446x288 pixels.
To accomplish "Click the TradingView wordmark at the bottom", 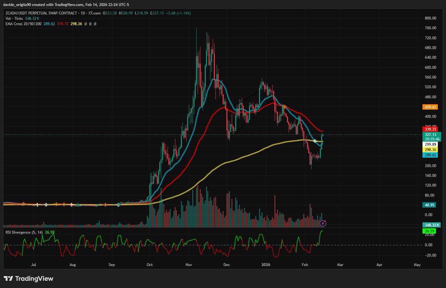I will 34,278.
